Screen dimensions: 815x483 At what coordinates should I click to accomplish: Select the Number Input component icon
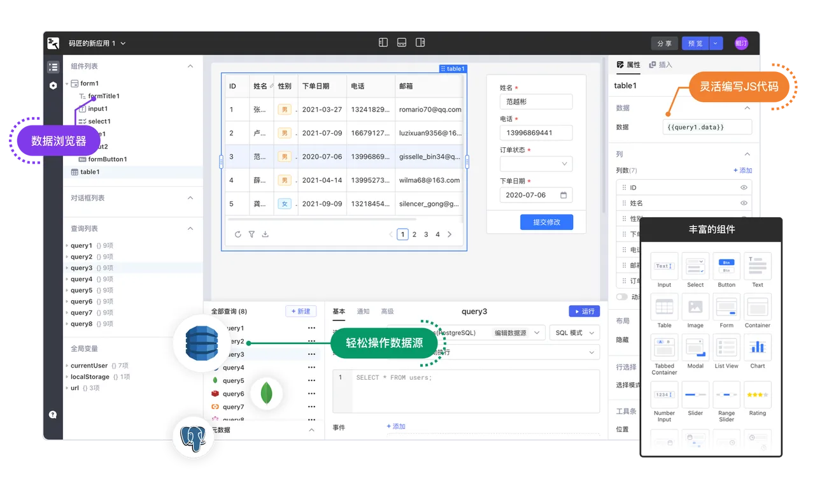(664, 395)
